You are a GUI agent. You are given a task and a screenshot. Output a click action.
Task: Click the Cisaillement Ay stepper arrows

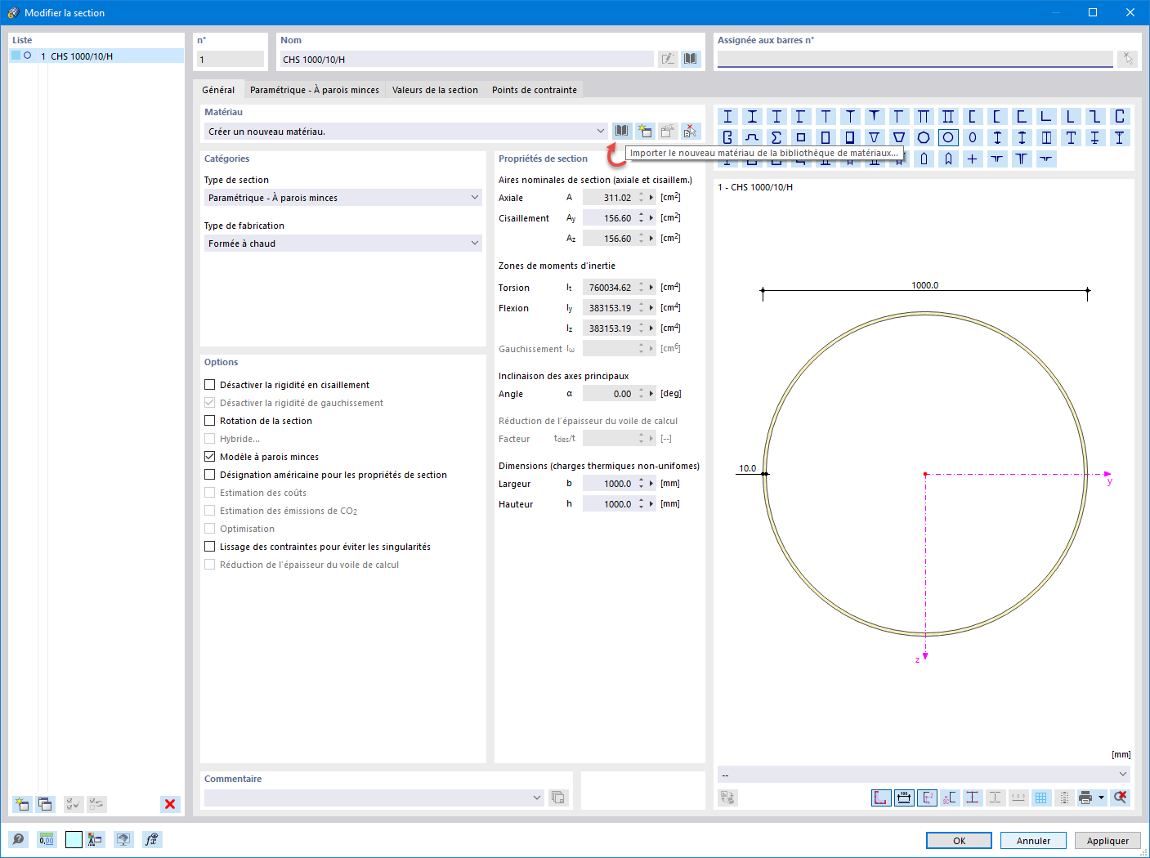click(x=642, y=218)
